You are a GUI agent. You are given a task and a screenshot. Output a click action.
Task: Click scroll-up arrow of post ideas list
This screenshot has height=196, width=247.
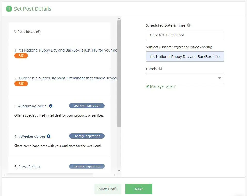click(119, 18)
